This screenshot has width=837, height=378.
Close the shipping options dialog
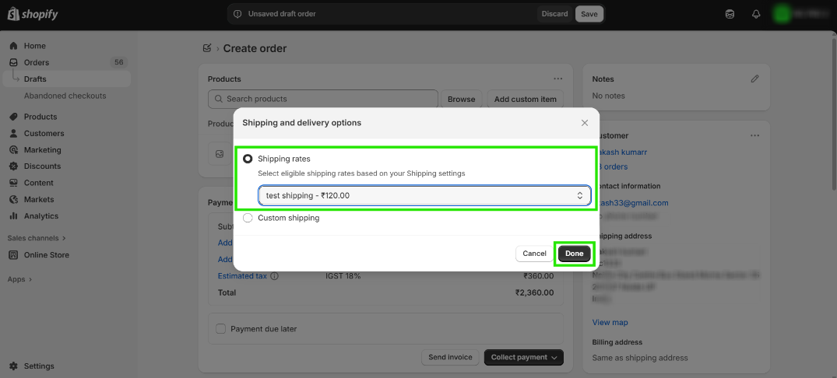585,123
